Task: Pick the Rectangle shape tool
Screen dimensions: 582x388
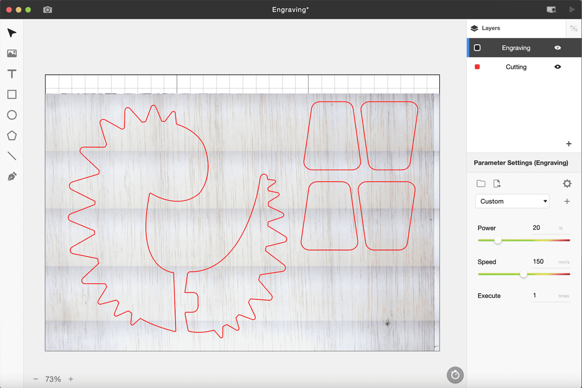Action: [12, 94]
